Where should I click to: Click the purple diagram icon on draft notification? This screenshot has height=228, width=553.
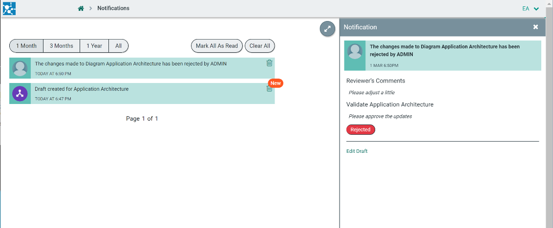pyautogui.click(x=20, y=94)
